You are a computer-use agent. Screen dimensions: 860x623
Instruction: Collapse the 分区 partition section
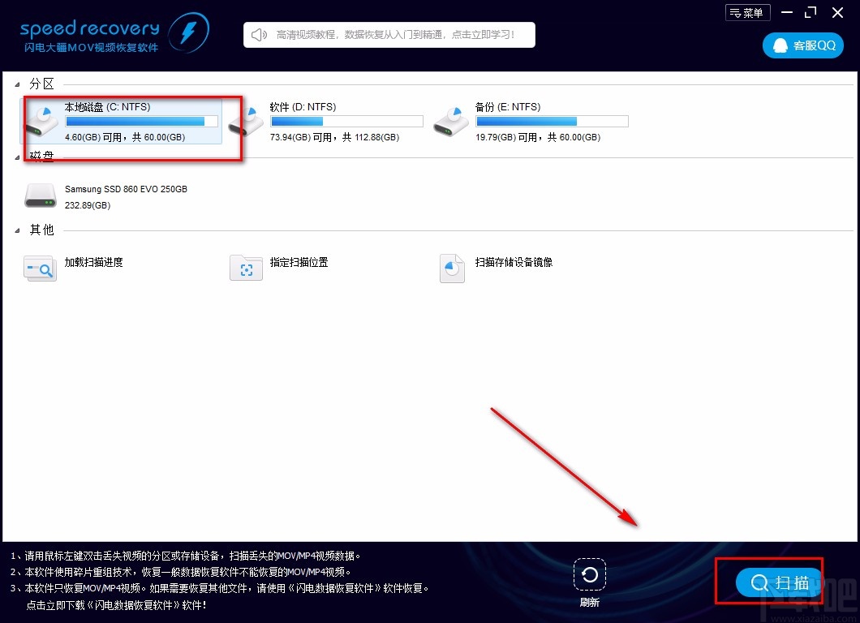coord(18,84)
